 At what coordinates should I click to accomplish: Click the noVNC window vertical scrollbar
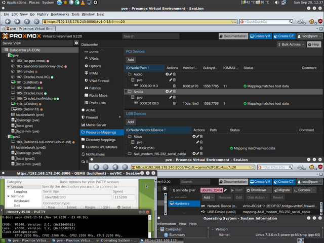point(155,209)
